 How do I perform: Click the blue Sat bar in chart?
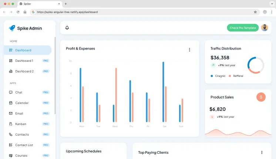click(x=163, y=92)
